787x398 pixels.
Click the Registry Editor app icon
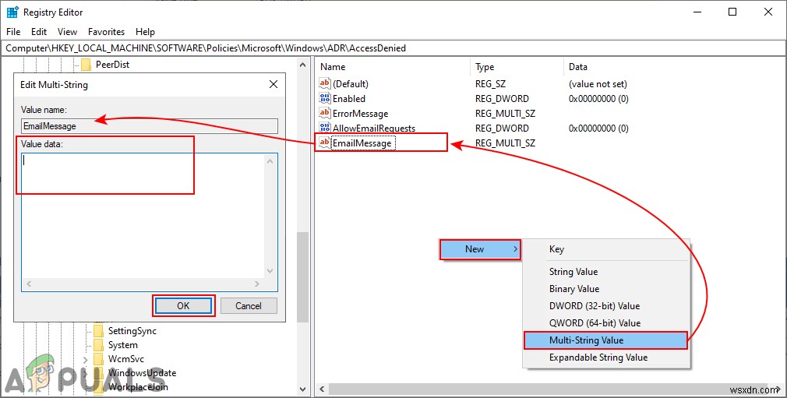click(x=12, y=12)
